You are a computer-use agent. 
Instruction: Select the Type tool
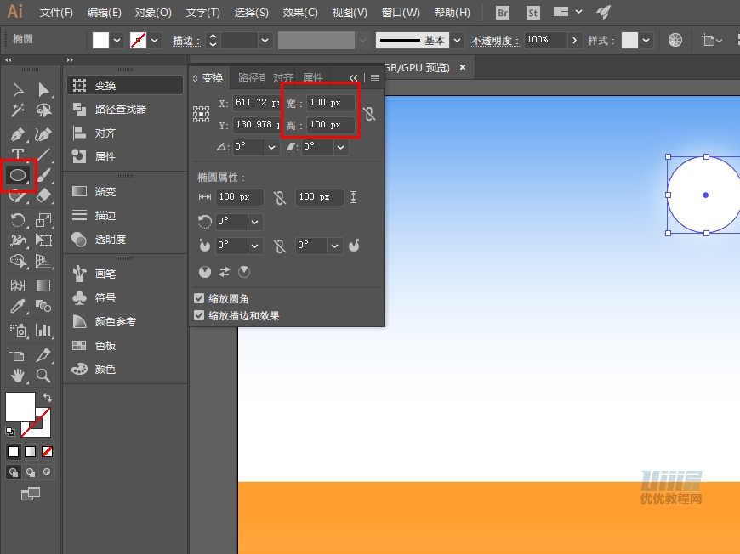17,155
